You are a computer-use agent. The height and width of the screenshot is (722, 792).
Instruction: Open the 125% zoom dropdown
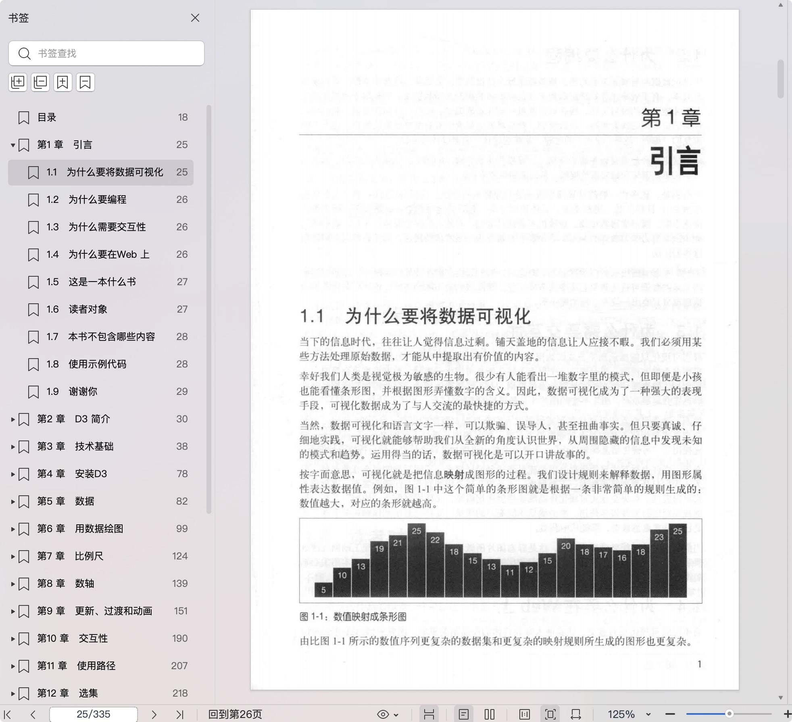(648, 714)
